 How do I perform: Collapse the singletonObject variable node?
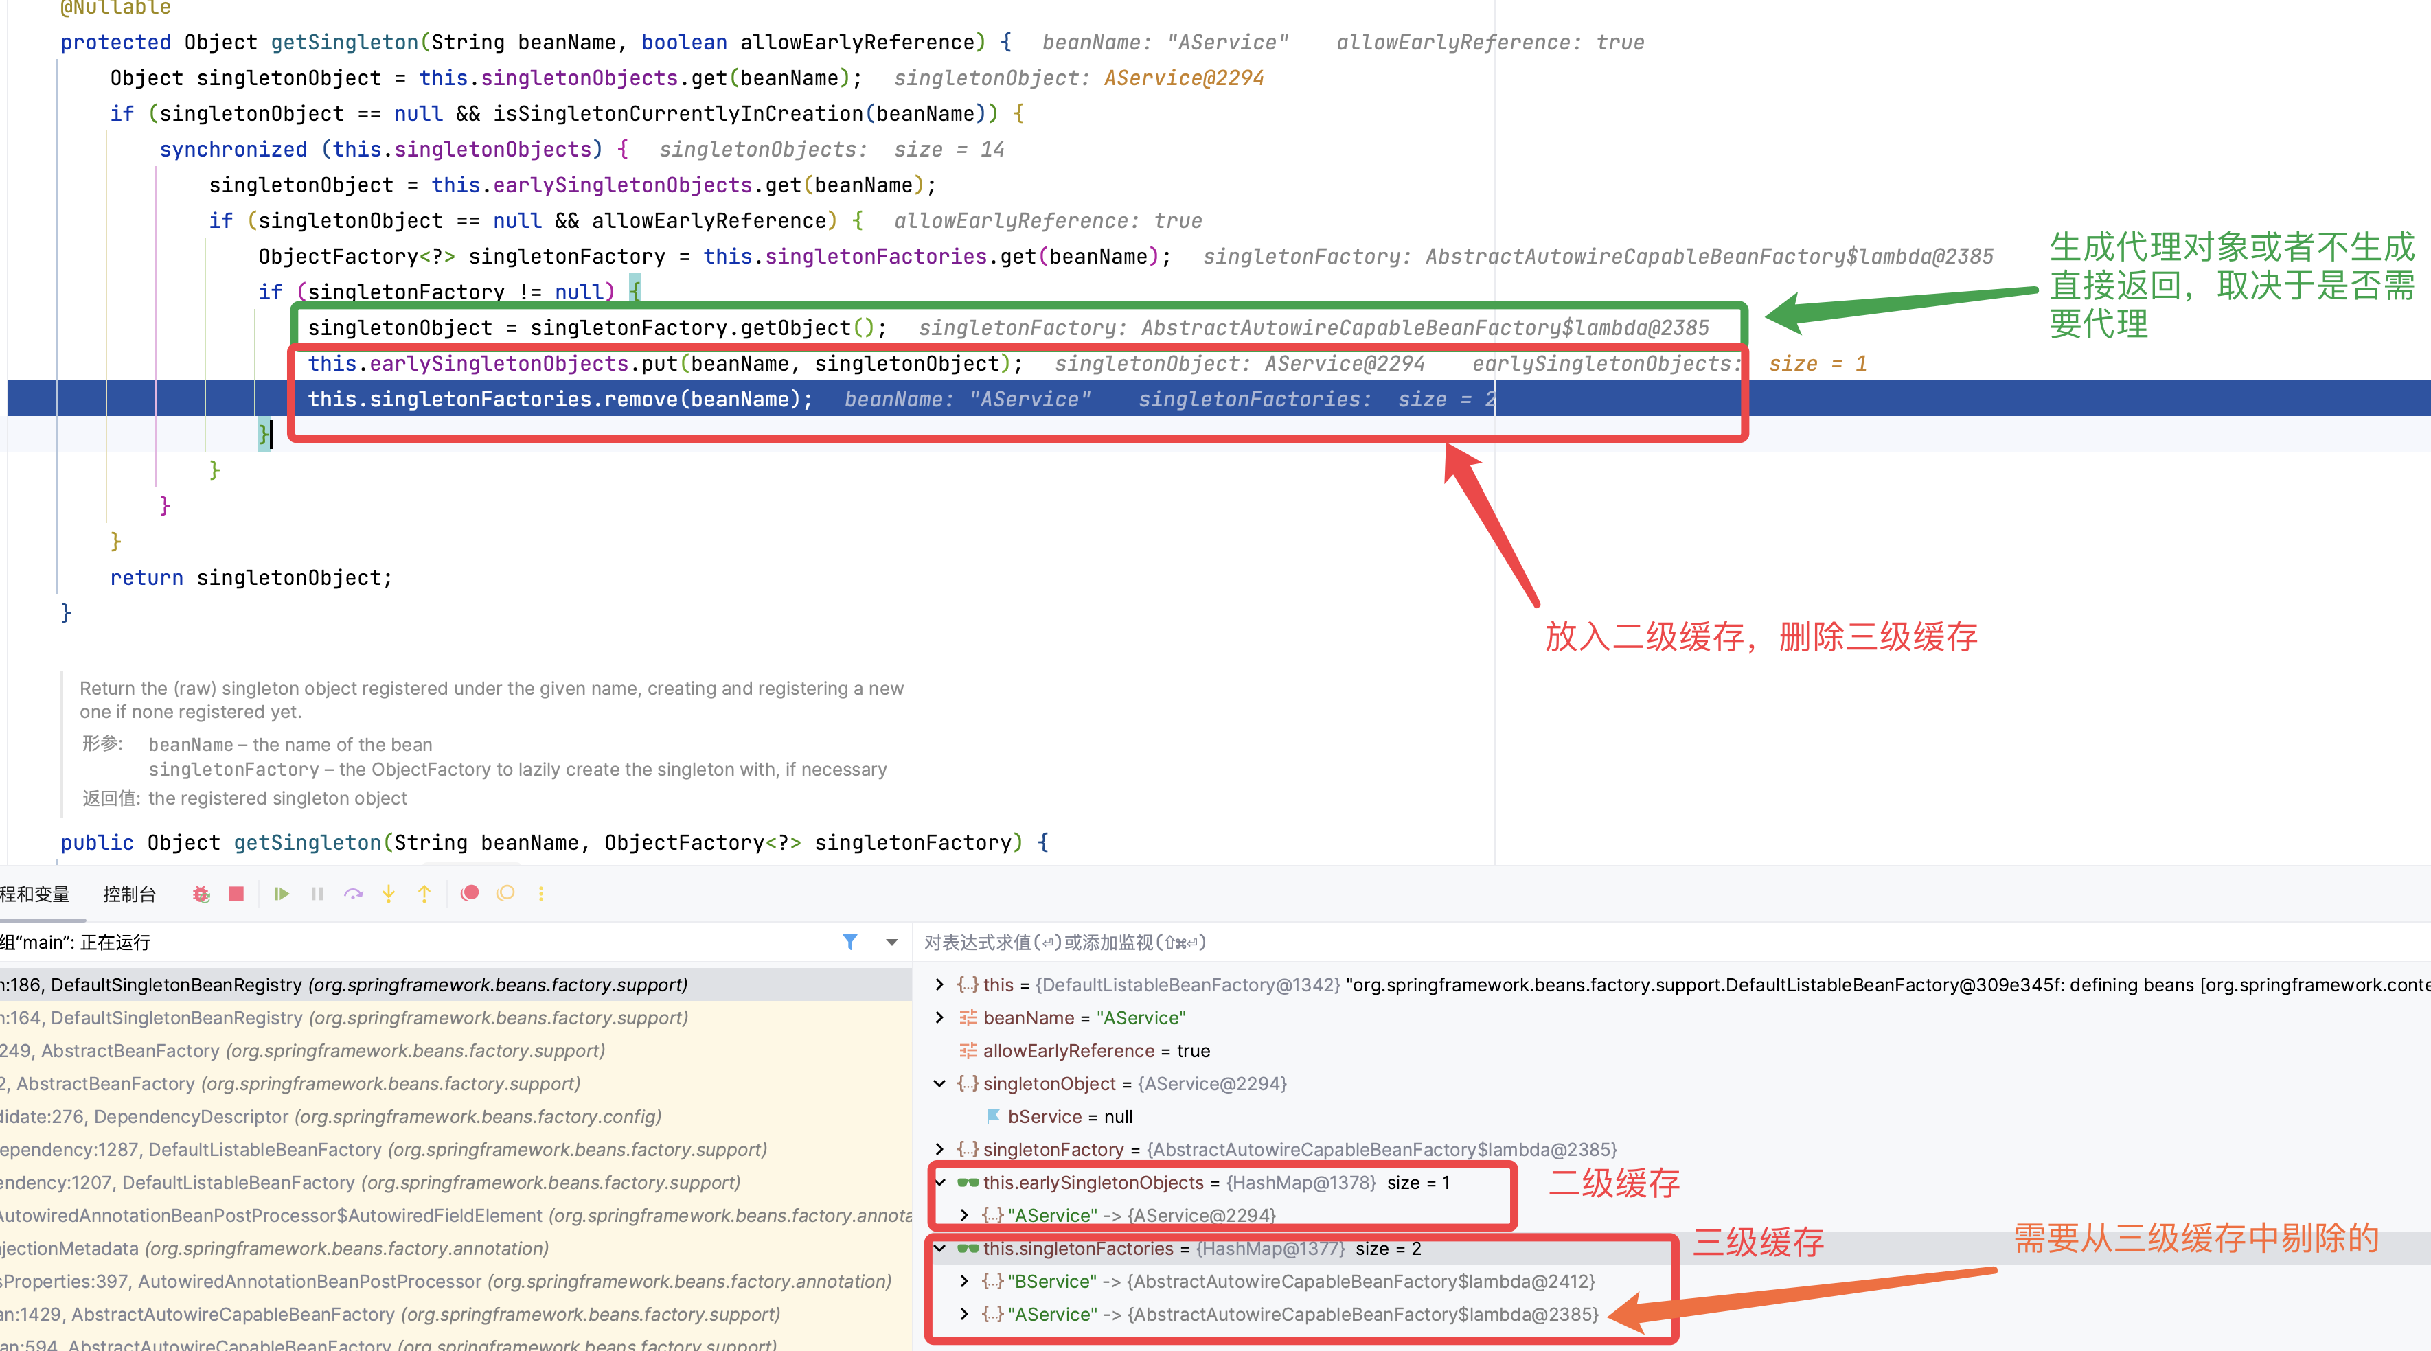pyautogui.click(x=939, y=1084)
